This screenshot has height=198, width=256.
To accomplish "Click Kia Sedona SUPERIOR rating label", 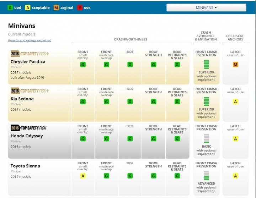I will 206,109.
